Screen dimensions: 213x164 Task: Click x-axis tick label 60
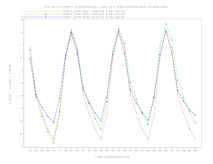pos(148,151)
